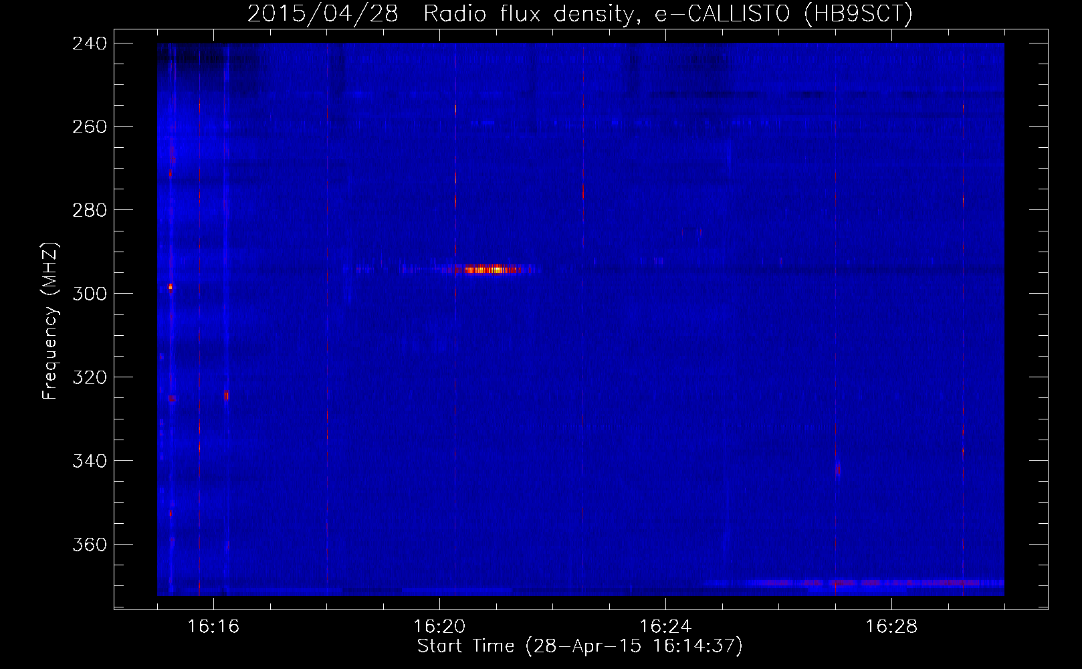Screen dimensions: 1082x669
Task: Click the plot title mentioning e-CALLISTO (HB9SCT)
Action: [580, 13]
